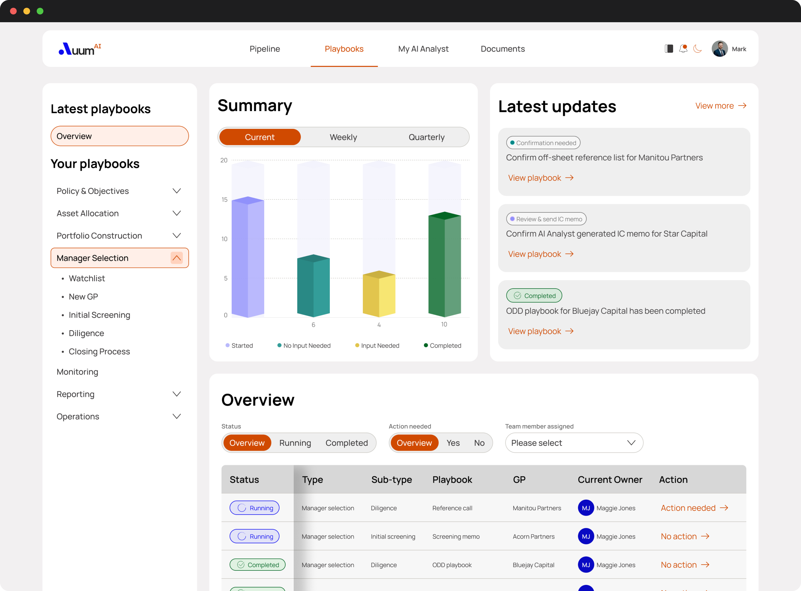The image size is (801, 591).
Task: Click MJ avatar in Manitou Partners row
Action: click(586, 508)
